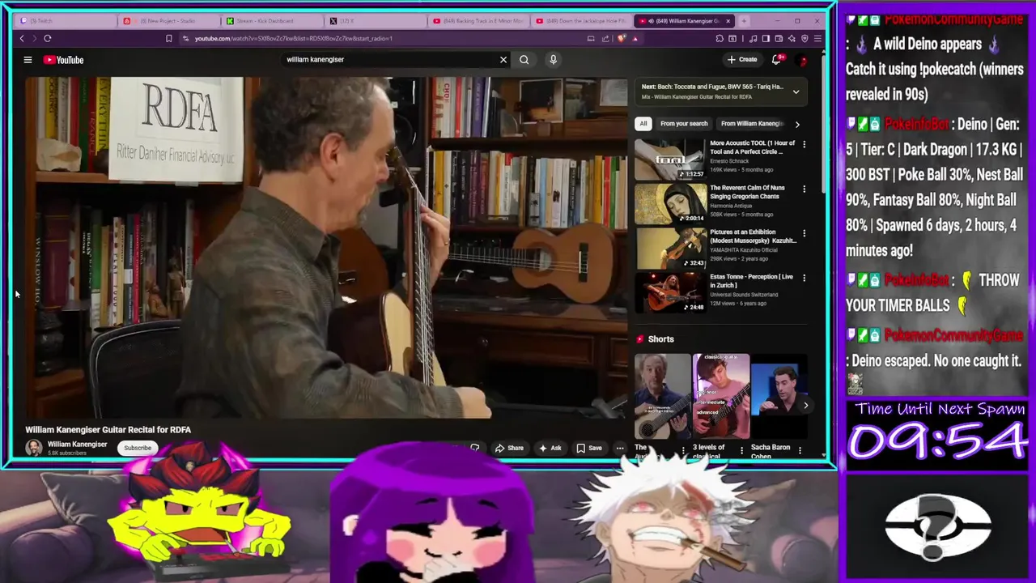
Task: Select the From your search chip
Action: [684, 124]
